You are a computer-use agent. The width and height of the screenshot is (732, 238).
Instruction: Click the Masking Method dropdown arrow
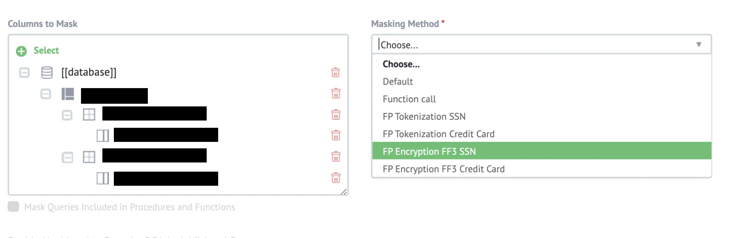pyautogui.click(x=699, y=45)
